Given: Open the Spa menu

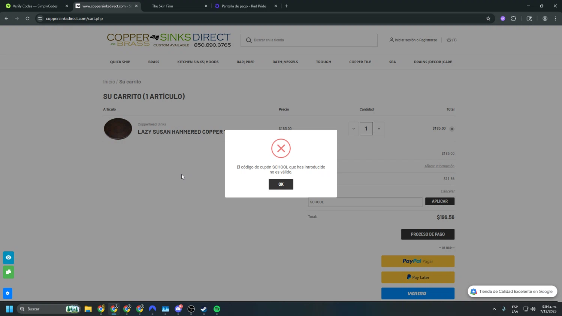Looking at the screenshot, I should pyautogui.click(x=392, y=62).
